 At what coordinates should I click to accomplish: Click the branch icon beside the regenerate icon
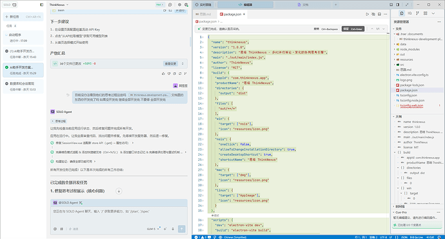click(185, 74)
